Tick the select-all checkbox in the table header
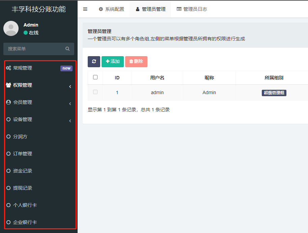308x233 pixels. tap(95, 77)
